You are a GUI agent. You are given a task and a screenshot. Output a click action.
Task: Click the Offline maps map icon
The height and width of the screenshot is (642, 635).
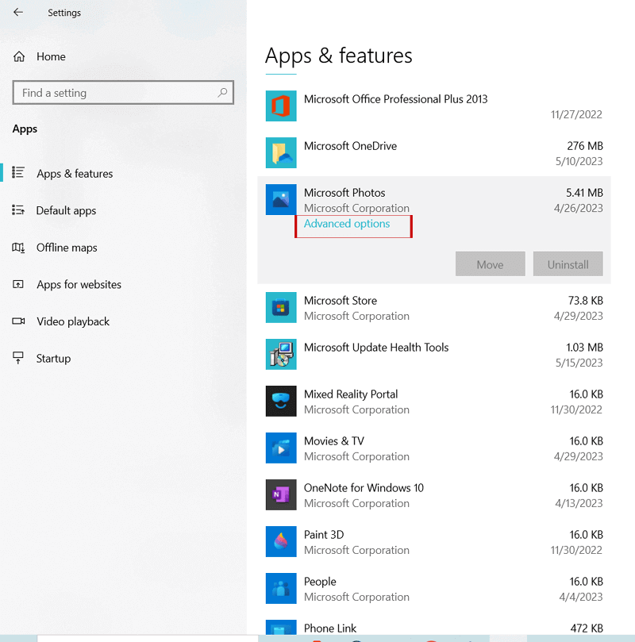(x=18, y=248)
